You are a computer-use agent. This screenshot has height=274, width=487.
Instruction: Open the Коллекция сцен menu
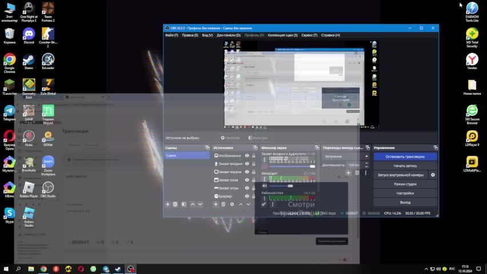(x=282, y=35)
